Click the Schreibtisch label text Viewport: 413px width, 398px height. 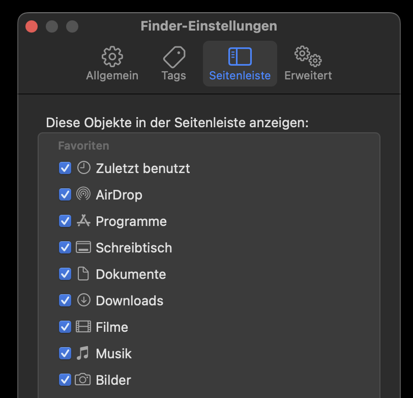tap(134, 248)
